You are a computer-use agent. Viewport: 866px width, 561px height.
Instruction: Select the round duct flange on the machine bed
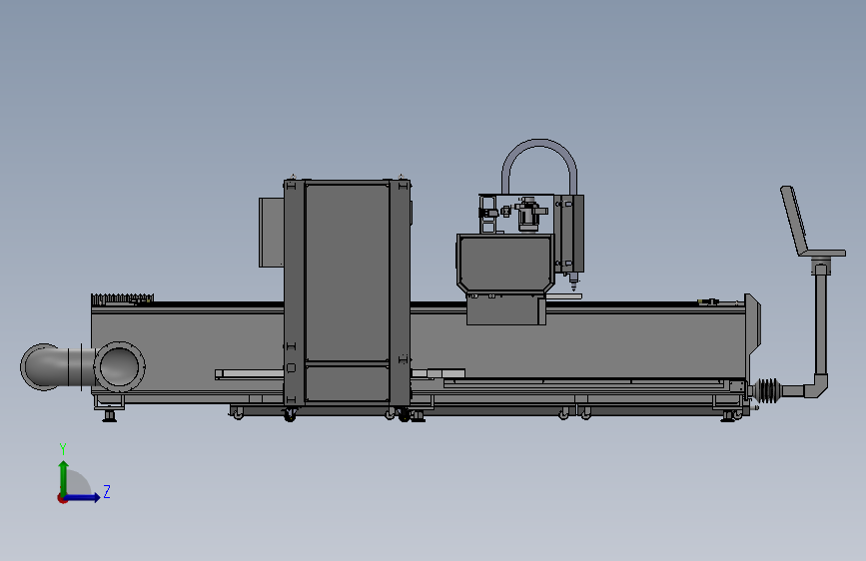[119, 366]
